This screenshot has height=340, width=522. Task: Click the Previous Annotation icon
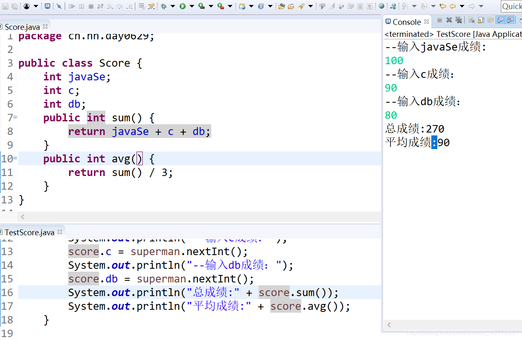point(424,6)
